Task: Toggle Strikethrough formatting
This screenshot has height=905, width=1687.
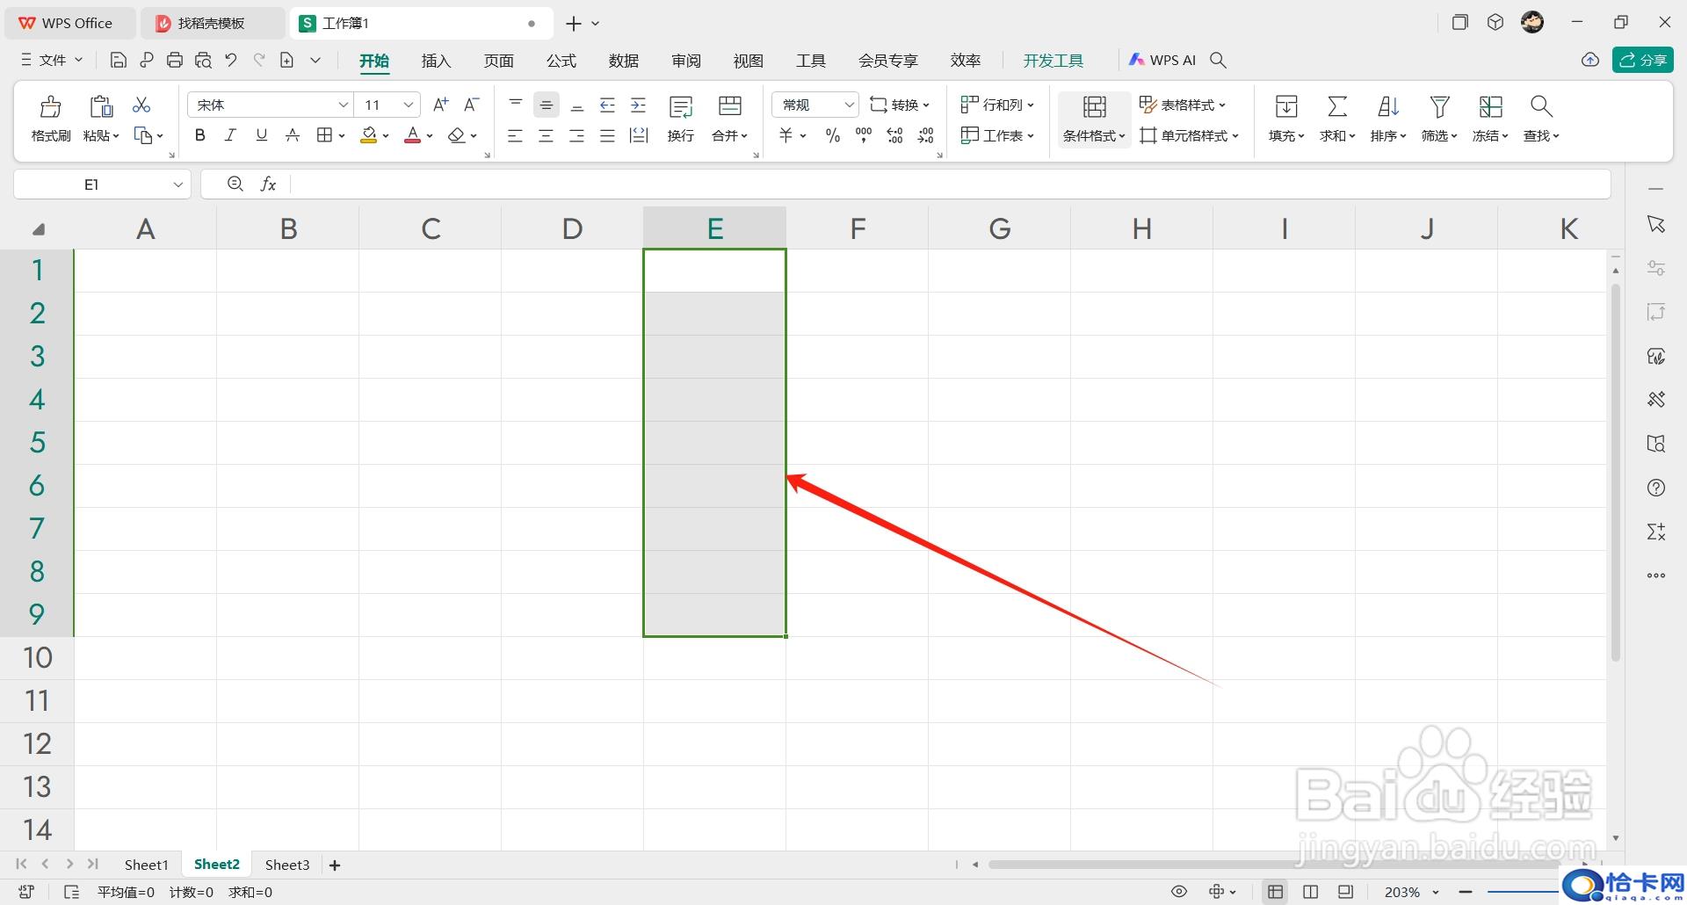Action: (293, 135)
